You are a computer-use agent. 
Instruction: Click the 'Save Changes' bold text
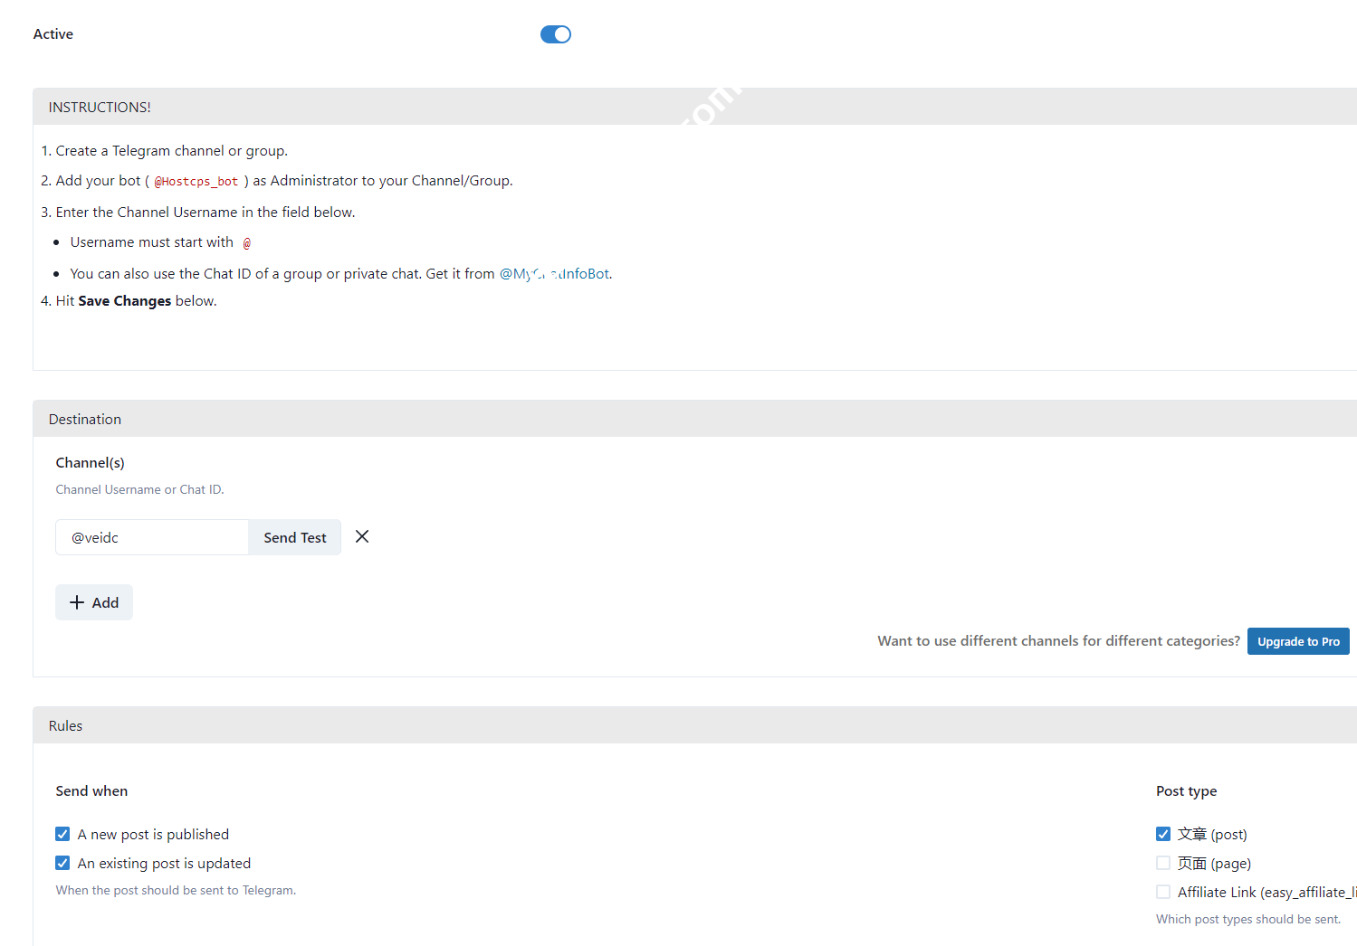point(124,301)
